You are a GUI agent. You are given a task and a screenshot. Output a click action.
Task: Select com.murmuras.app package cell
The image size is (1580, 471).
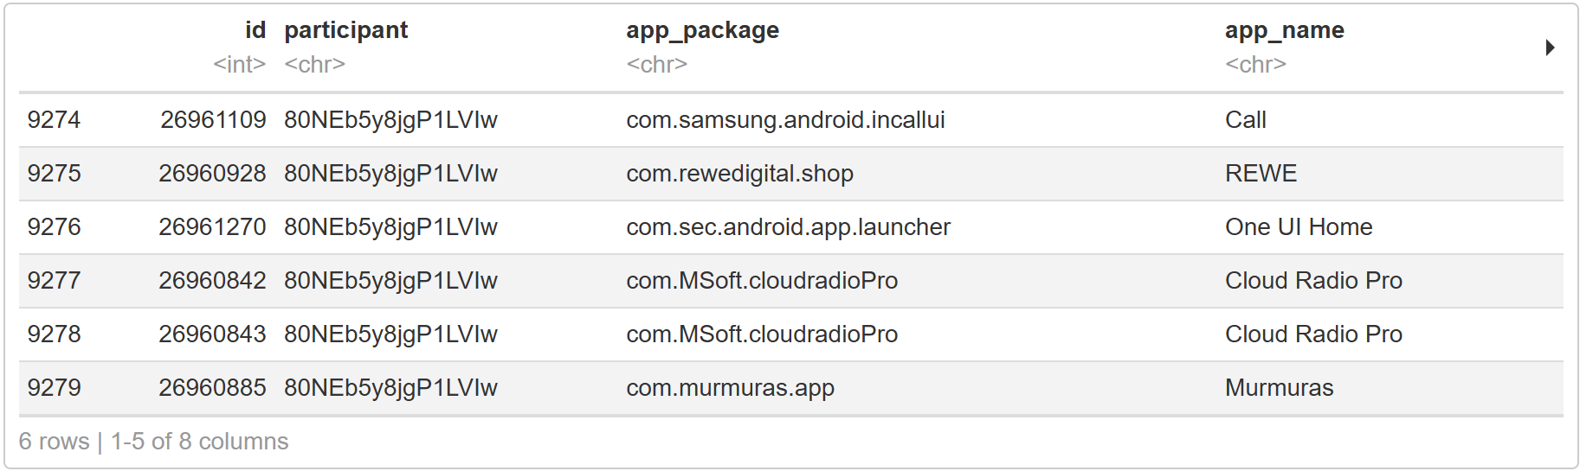coord(730,388)
